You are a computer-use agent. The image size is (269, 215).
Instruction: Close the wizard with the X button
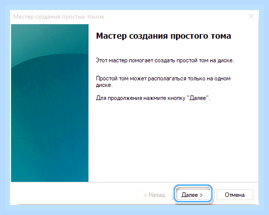click(251, 16)
